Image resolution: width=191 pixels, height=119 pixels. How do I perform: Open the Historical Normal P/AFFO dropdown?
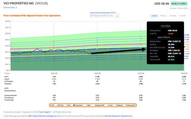pos(103,16)
